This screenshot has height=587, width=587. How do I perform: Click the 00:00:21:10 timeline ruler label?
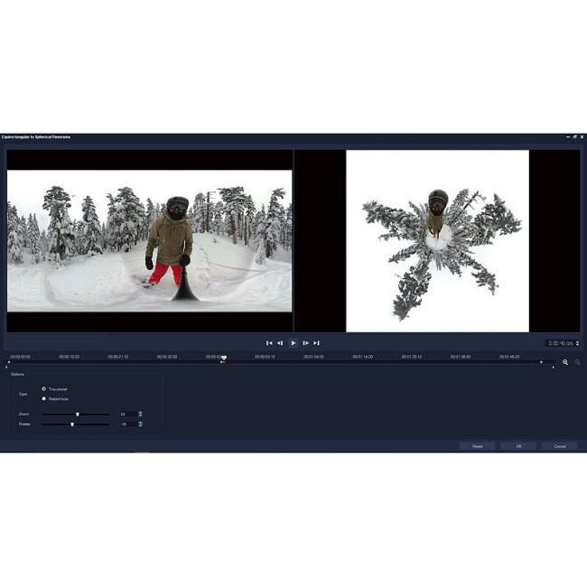pyautogui.click(x=118, y=357)
